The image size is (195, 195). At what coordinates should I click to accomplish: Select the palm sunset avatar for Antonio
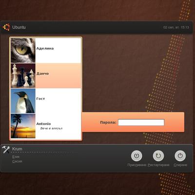(x=23, y=126)
